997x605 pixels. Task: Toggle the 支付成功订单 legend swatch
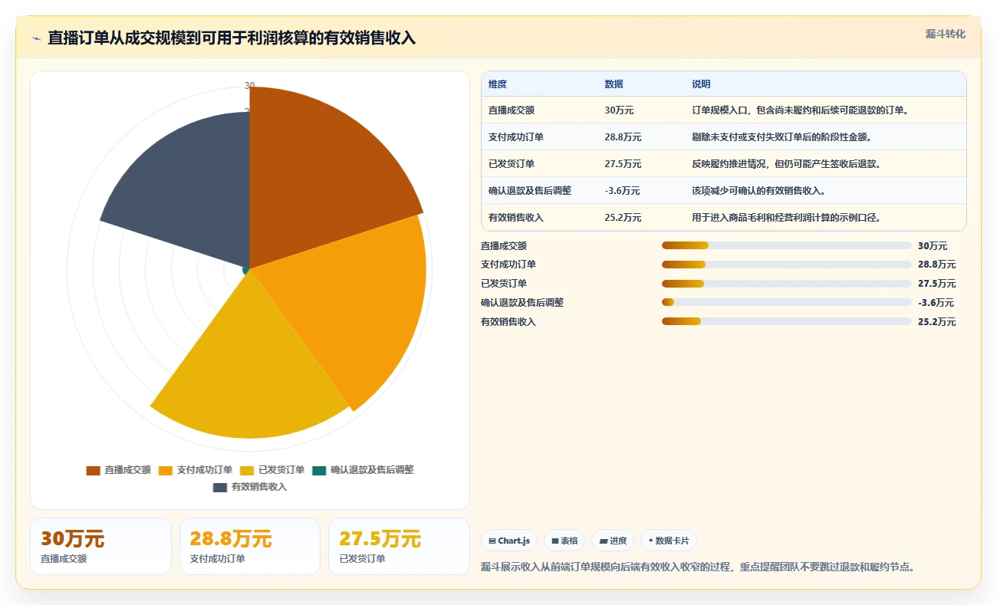click(166, 470)
